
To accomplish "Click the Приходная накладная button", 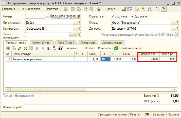I will click(x=113, y=114).
